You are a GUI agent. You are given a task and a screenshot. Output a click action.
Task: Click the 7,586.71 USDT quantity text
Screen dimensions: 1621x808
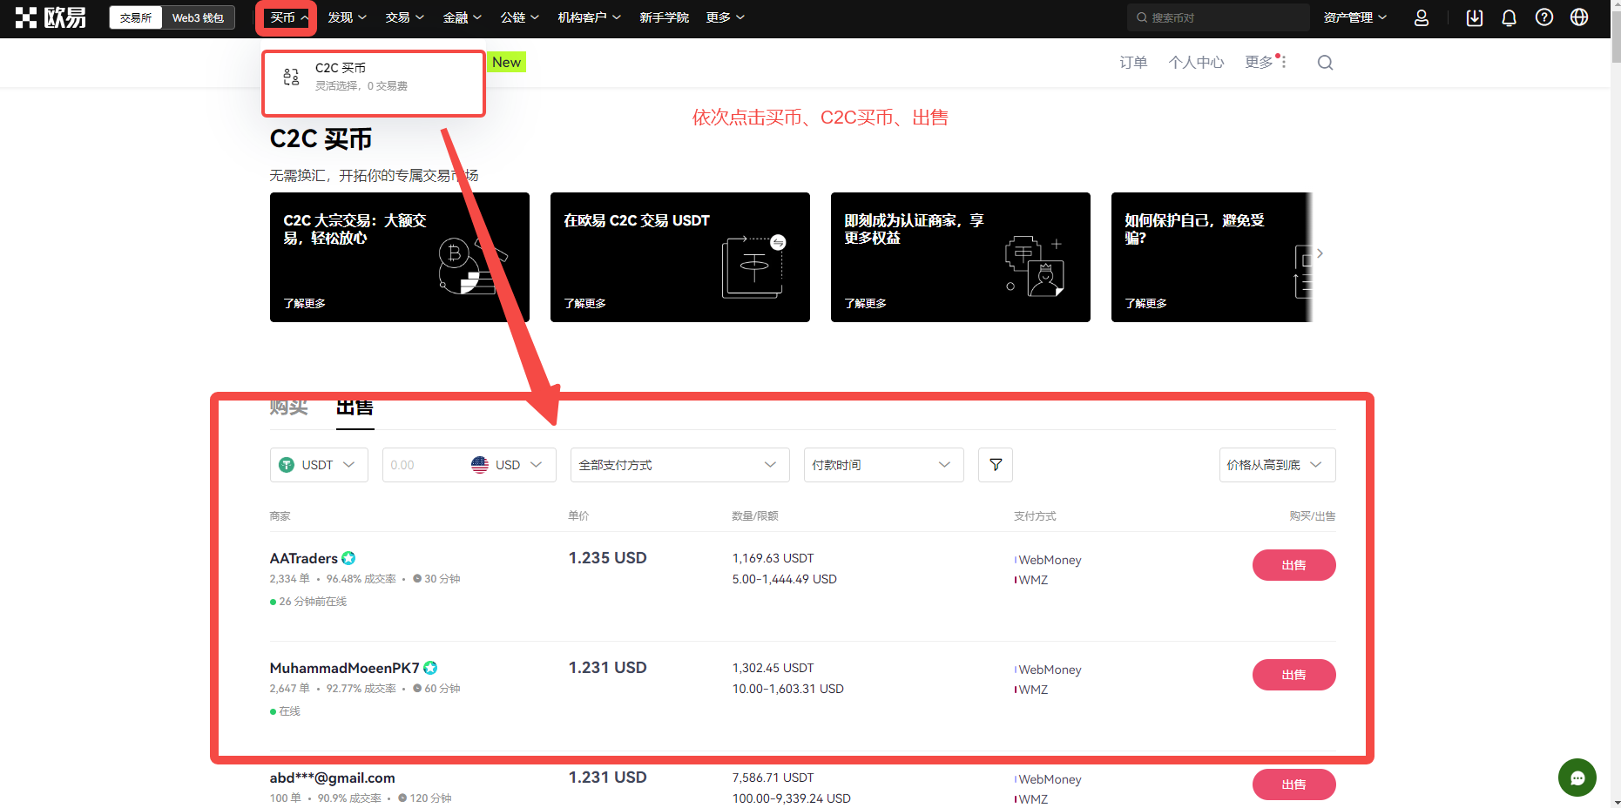coord(773,778)
